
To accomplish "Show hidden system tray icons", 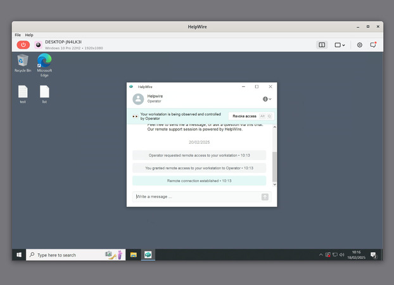I will point(321,255).
